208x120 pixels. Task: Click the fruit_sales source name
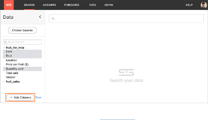click(x=13, y=82)
